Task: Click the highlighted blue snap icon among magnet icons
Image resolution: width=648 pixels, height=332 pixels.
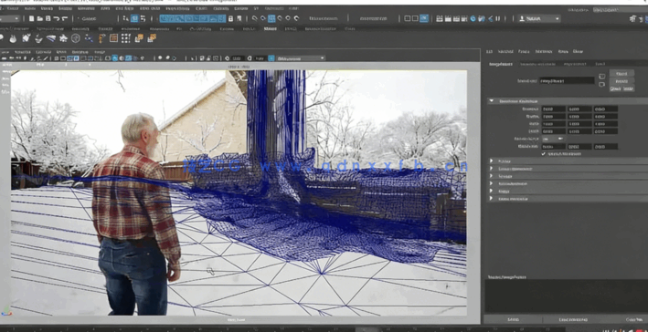Action: click(x=271, y=18)
